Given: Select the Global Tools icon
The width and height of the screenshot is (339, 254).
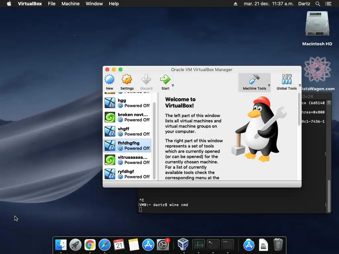Looking at the screenshot, I should [287, 79].
